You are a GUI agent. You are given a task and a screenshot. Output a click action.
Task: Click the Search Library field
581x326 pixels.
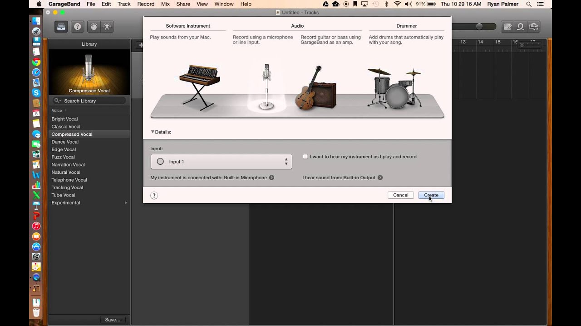click(89, 101)
